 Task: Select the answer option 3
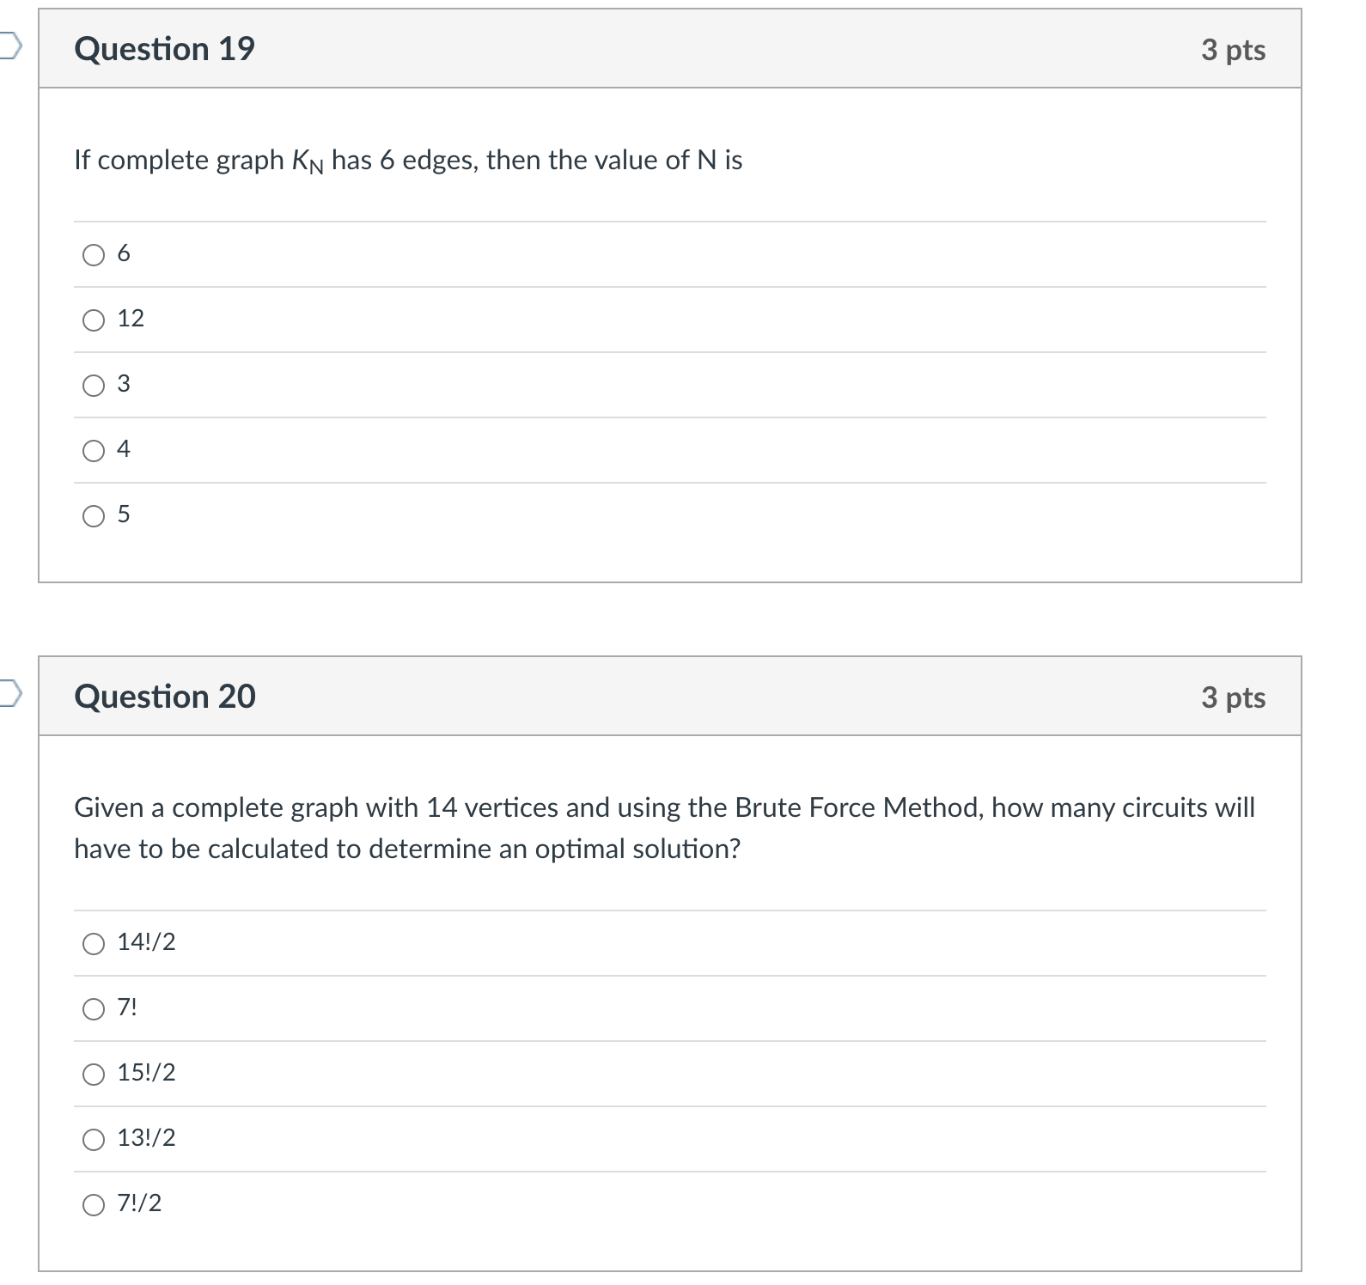coord(93,385)
